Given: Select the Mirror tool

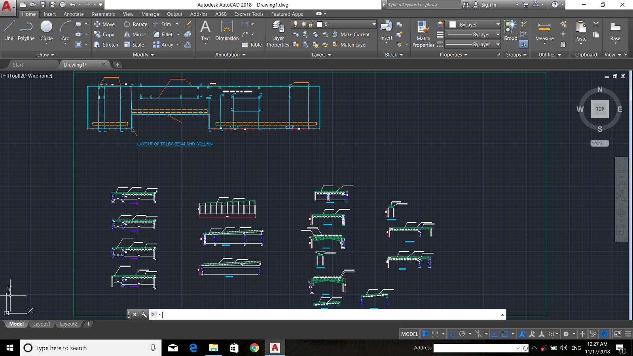Looking at the screenshot, I should (x=135, y=34).
